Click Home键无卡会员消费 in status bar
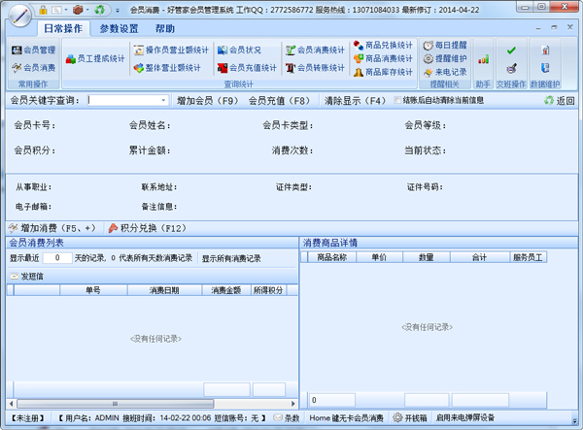This screenshot has height=430, width=583. tap(346, 418)
